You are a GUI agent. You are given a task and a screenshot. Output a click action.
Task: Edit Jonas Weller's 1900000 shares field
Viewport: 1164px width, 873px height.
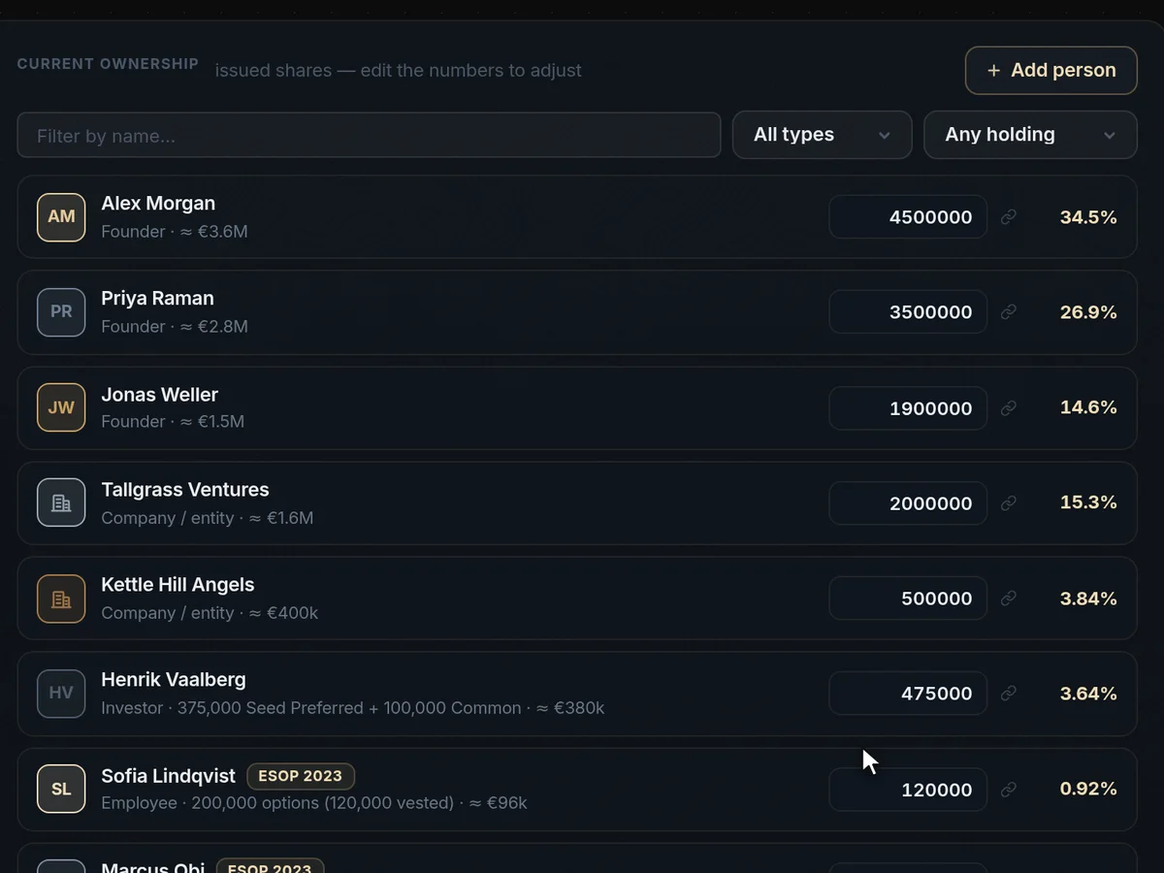click(x=908, y=408)
